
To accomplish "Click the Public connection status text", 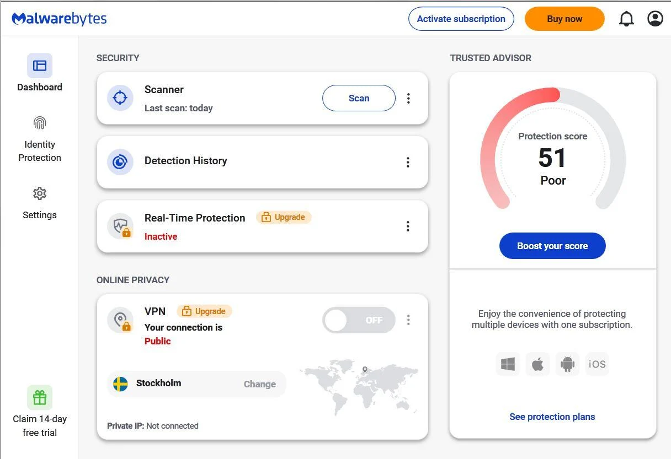I will pyautogui.click(x=158, y=341).
